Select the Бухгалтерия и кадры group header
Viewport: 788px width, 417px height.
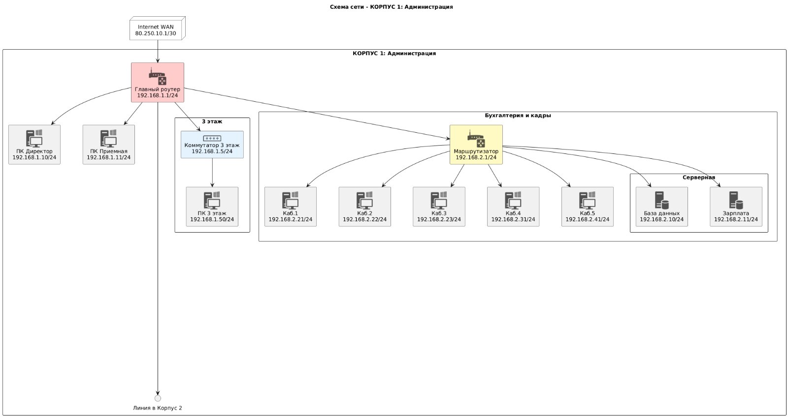click(x=518, y=116)
